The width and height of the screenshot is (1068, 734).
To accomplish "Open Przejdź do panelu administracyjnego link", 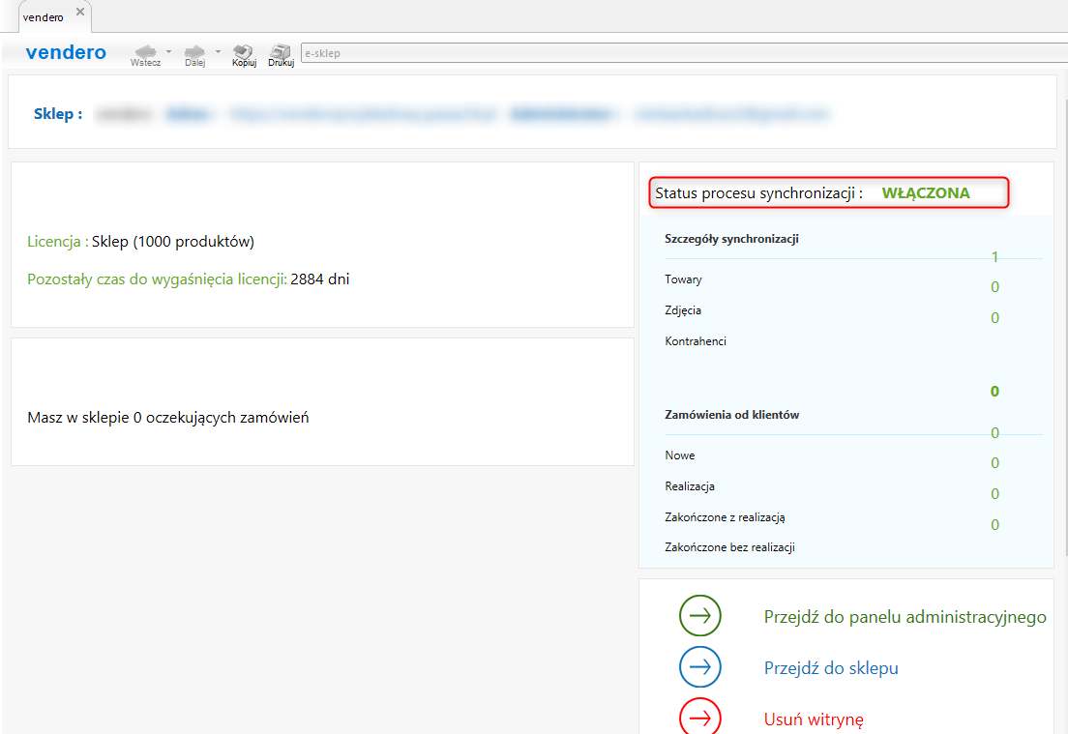I will click(905, 617).
